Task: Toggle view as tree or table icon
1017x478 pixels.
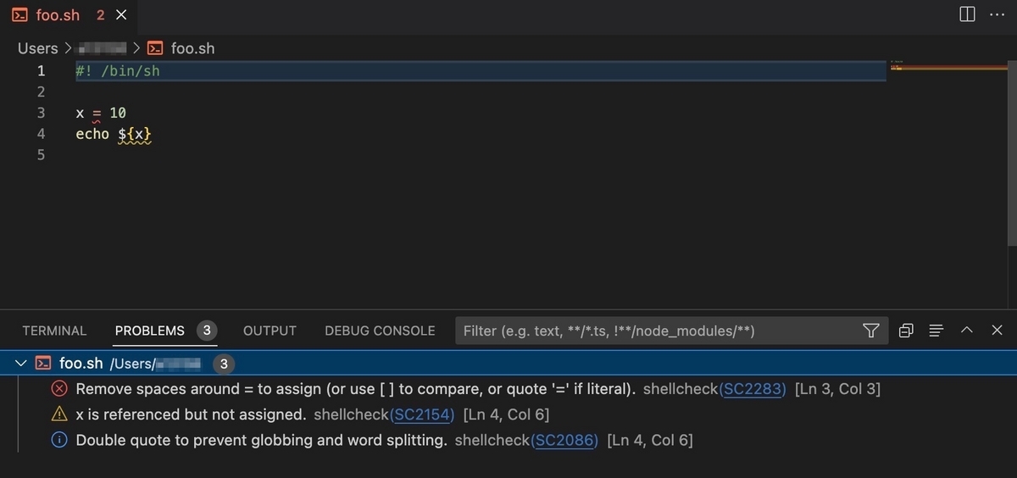Action: click(936, 331)
